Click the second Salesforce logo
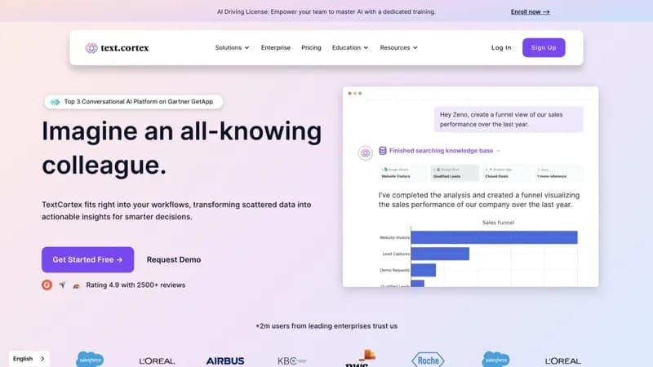The width and height of the screenshot is (653, 367). click(495, 359)
